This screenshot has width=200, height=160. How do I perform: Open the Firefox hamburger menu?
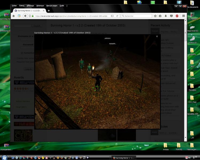(x=183, y=16)
